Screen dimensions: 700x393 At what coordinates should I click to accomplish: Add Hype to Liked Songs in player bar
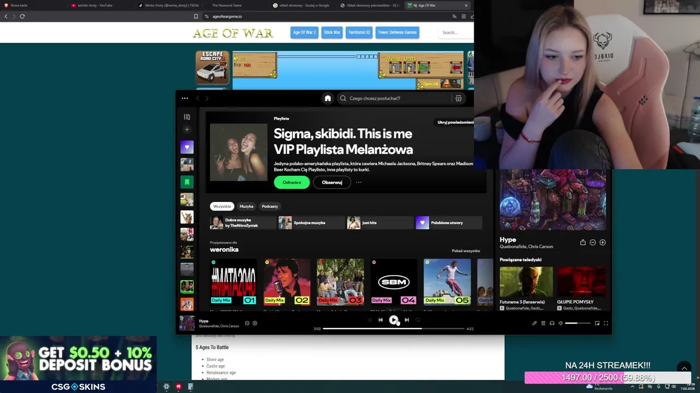[255, 323]
